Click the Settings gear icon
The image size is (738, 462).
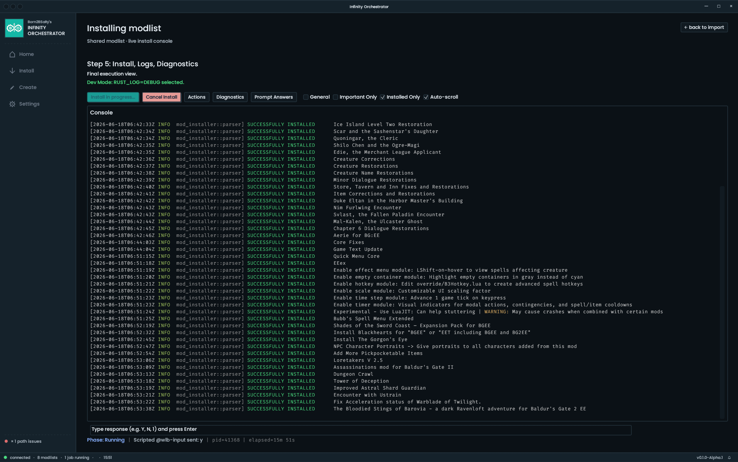click(12, 104)
